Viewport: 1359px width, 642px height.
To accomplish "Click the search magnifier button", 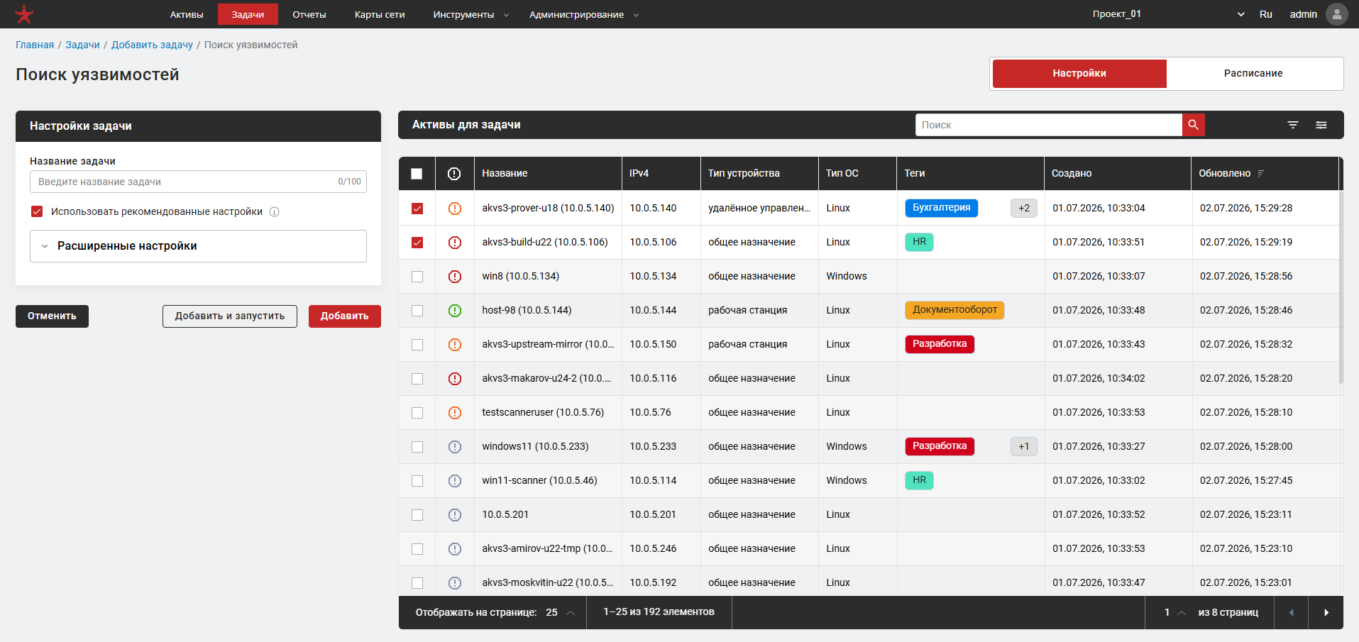I will click(1193, 125).
